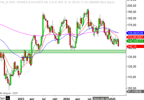Click the time-lock icon beside Dyn
This screenshot has height=100, width=144.
pos(8,98)
